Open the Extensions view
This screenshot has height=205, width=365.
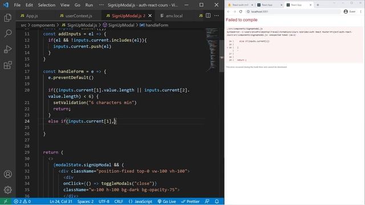[x=7, y=65]
